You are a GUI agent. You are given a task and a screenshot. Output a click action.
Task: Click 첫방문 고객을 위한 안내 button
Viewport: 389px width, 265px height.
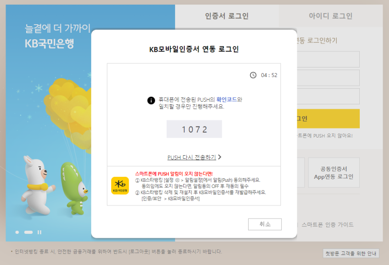point(351,253)
